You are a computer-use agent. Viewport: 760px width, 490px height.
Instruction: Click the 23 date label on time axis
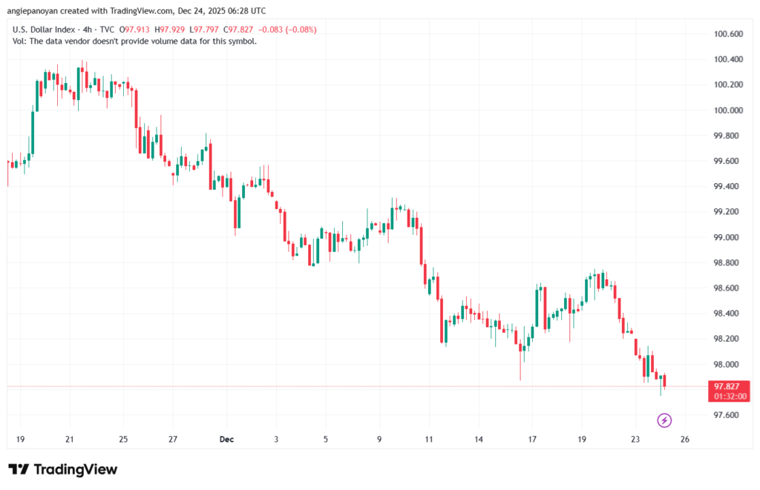click(x=635, y=440)
